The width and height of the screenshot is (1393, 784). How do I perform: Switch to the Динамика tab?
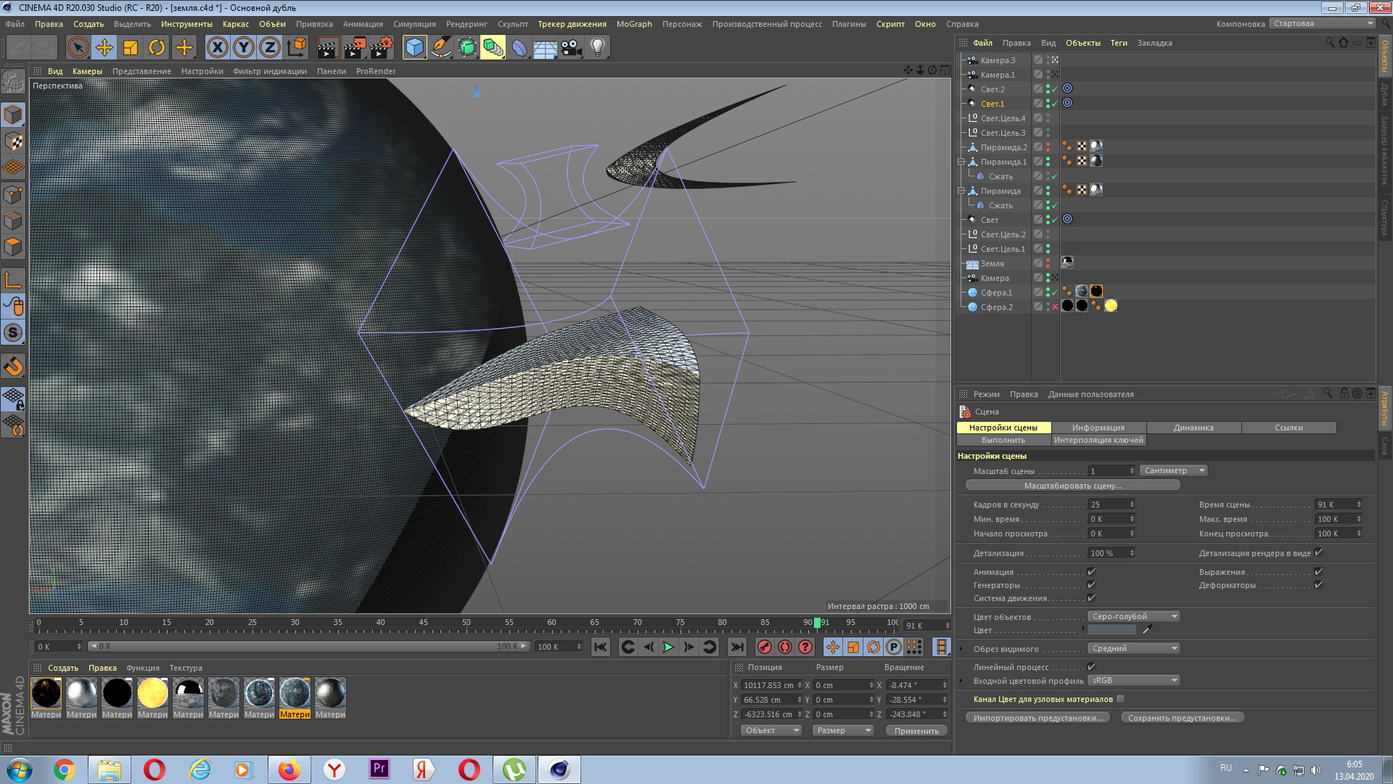point(1193,428)
